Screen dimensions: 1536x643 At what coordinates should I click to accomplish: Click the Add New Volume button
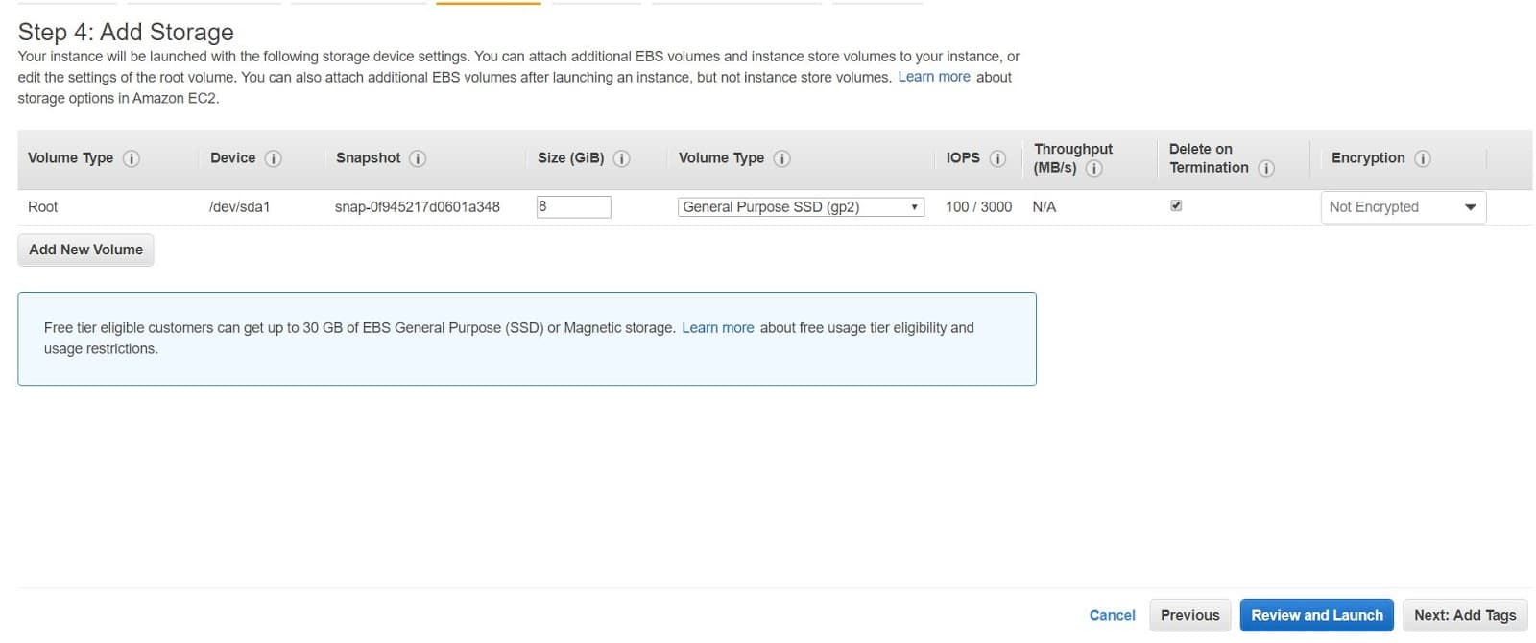[x=85, y=250]
